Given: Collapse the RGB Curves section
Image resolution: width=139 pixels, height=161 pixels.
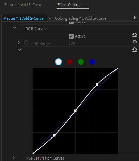Looking at the screenshot, I should coord(14,28).
